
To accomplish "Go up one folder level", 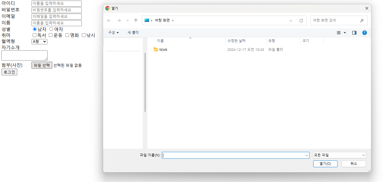I will 136,20.
